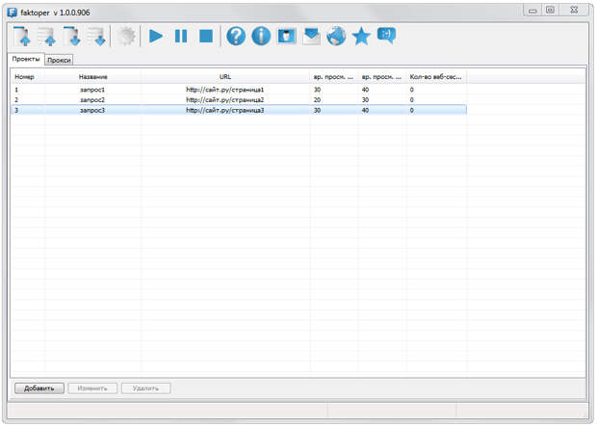This screenshot has height=427, width=597.
Task: Click the globe icon in toolbar
Action: [x=336, y=37]
